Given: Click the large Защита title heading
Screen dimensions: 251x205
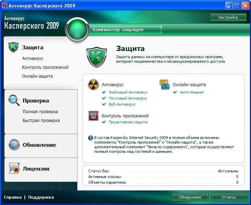Looking at the screenshot, I should tap(130, 49).
